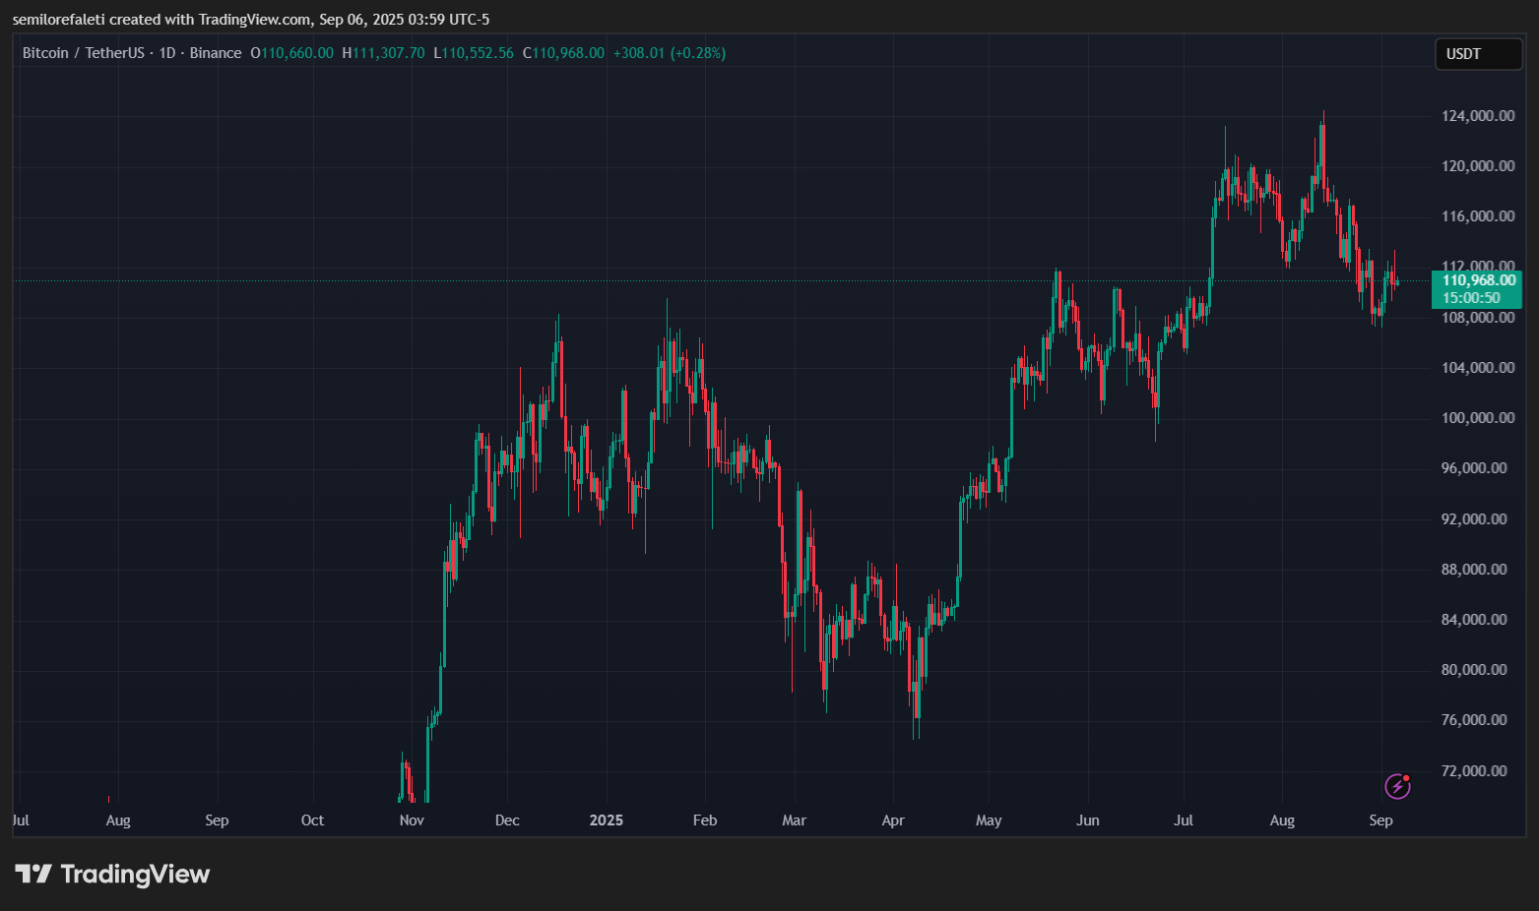Click the open value O110,660.00
This screenshot has width=1539, height=911.
pos(291,53)
